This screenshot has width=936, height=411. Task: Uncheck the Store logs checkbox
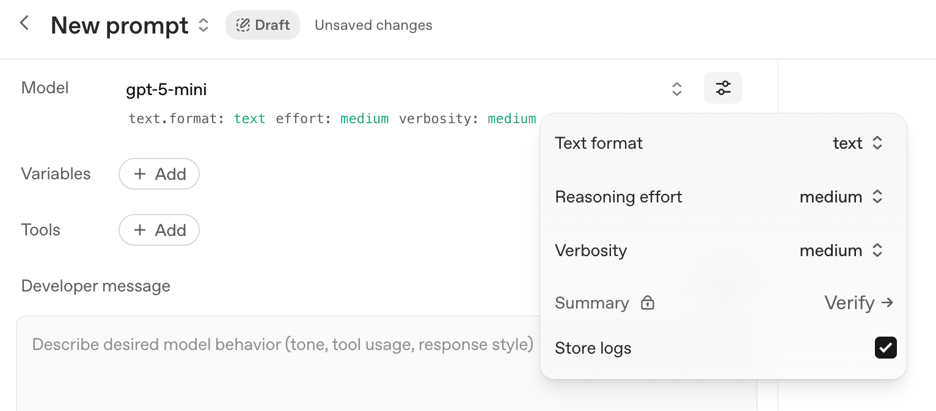tap(886, 348)
